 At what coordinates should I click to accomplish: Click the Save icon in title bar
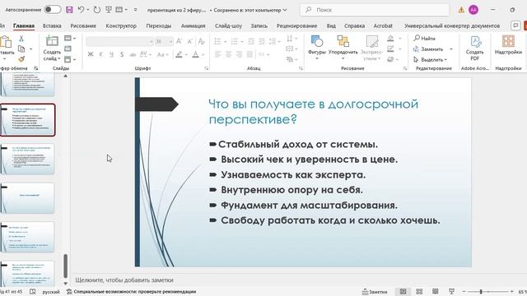[x=69, y=10]
